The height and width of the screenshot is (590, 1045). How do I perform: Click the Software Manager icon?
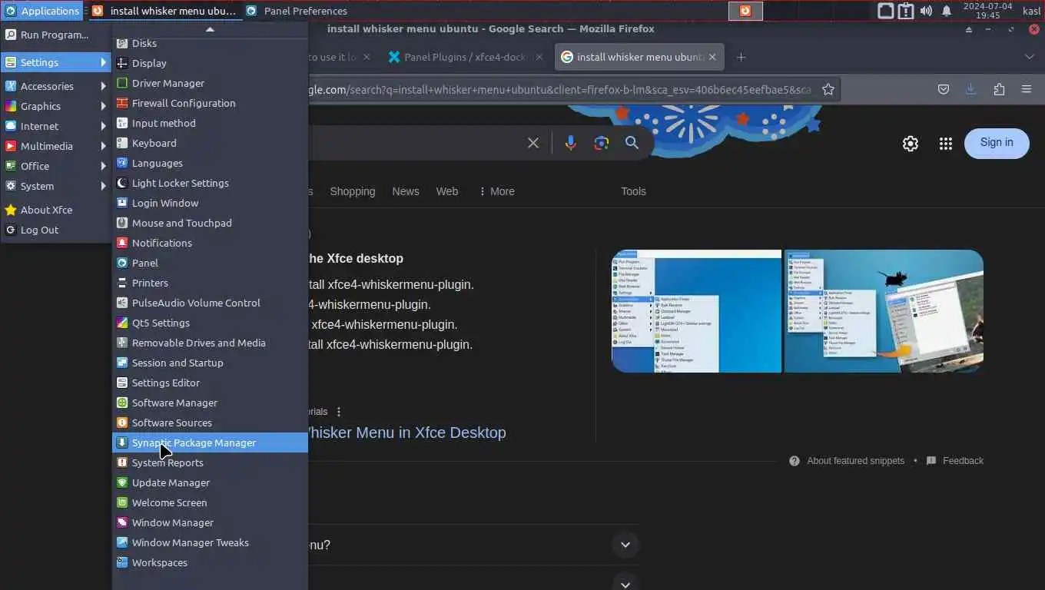click(x=121, y=403)
